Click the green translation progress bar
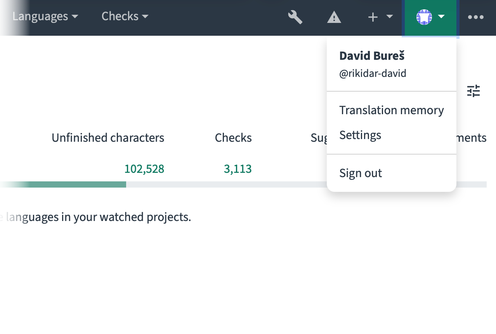Viewport: 496px width, 334px height. [63, 184]
